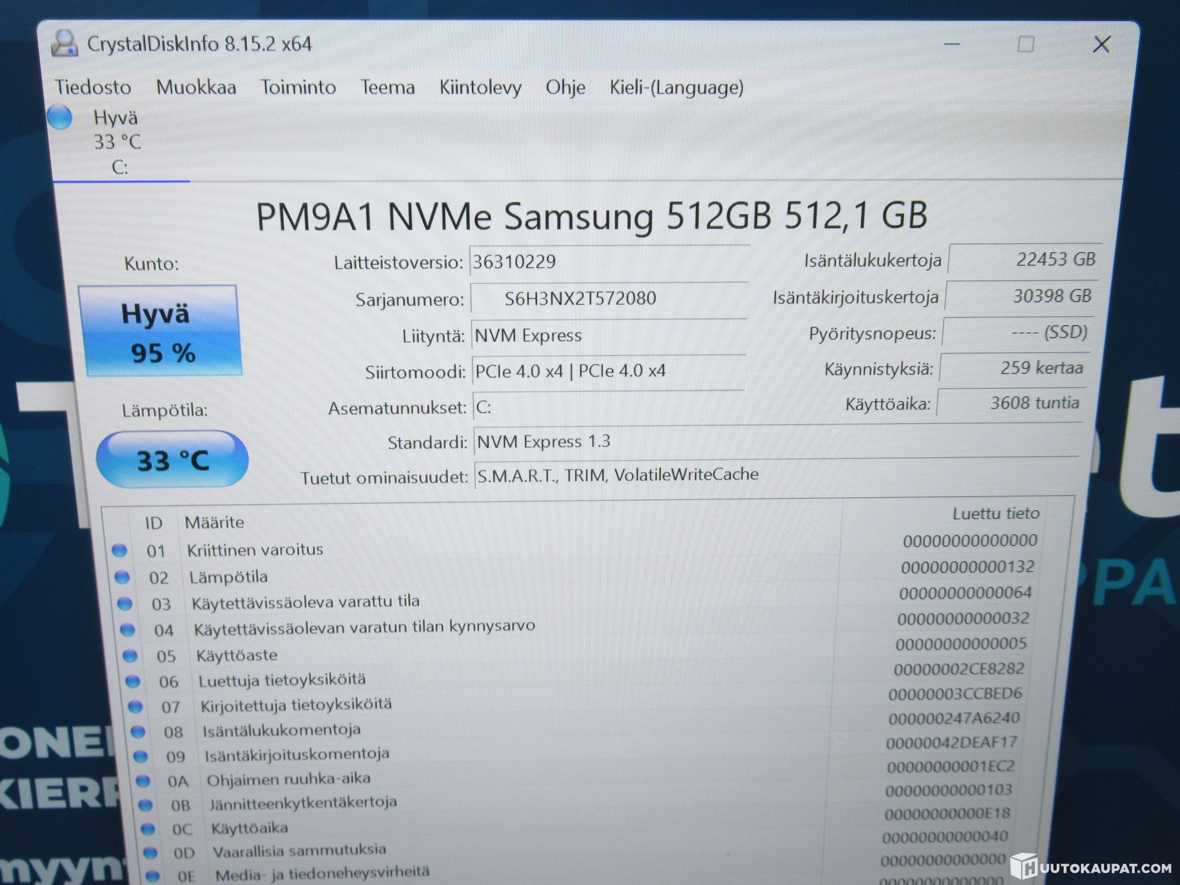Click raw value 00000002CE8282

(x=959, y=669)
